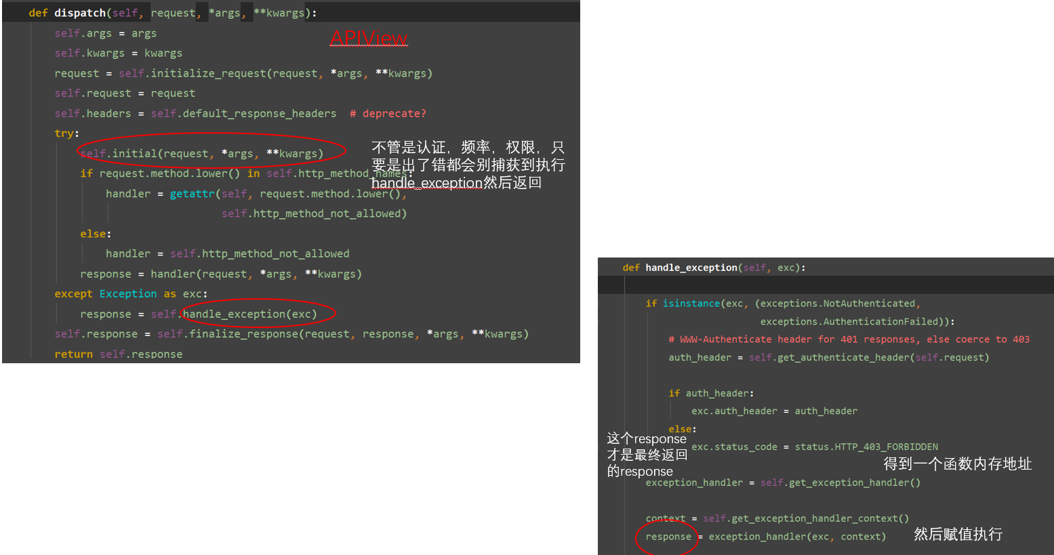Click the circled 'response' variable in handle_exception

[x=668, y=537]
